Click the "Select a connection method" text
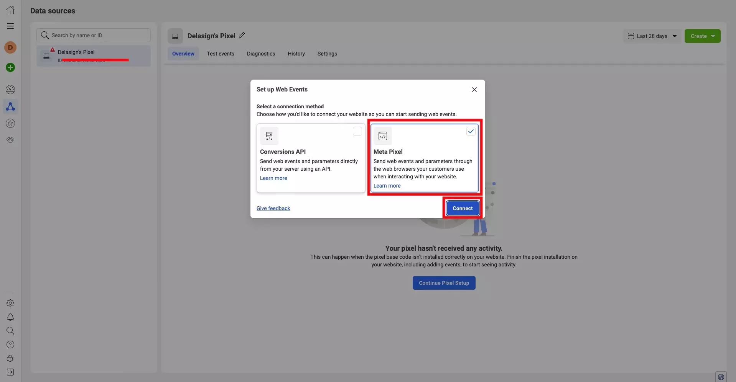This screenshot has height=382, width=736. (290, 106)
